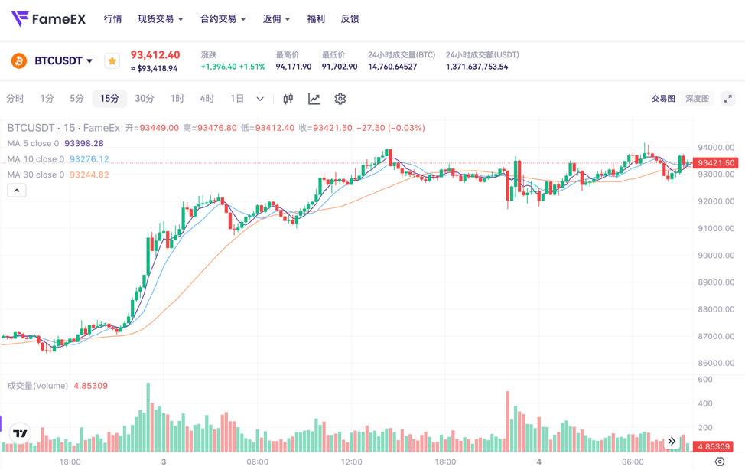This screenshot has width=745, height=470.
Task: Open 行情 menu item
Action: (x=112, y=18)
